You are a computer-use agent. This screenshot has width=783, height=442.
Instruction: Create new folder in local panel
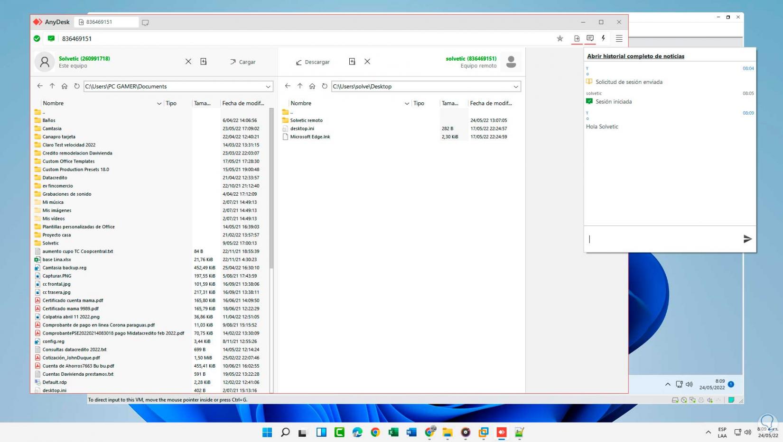[x=204, y=62]
